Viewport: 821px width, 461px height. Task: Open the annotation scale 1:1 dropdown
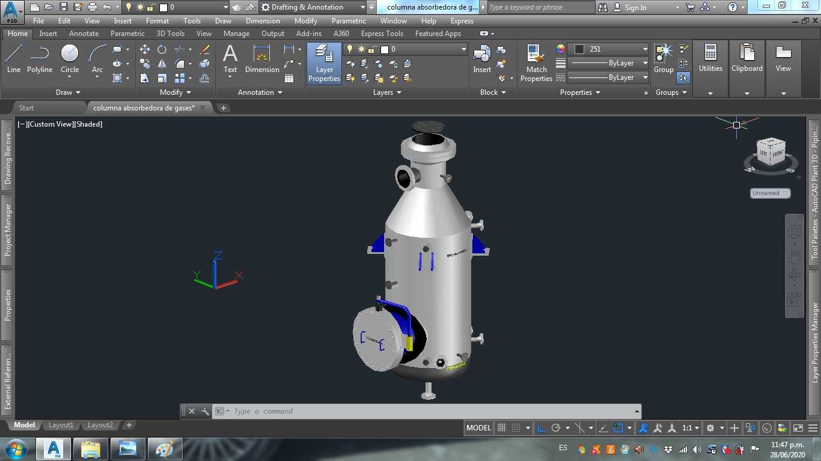691,428
